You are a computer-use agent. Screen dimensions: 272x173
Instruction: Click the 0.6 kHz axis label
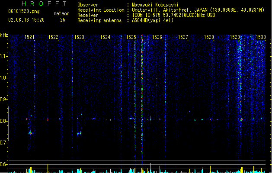(x=3, y=164)
